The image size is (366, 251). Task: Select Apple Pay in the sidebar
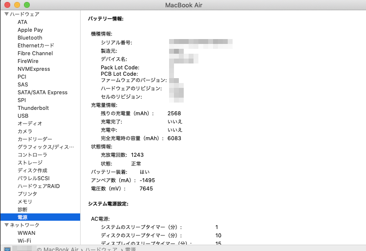(x=30, y=30)
